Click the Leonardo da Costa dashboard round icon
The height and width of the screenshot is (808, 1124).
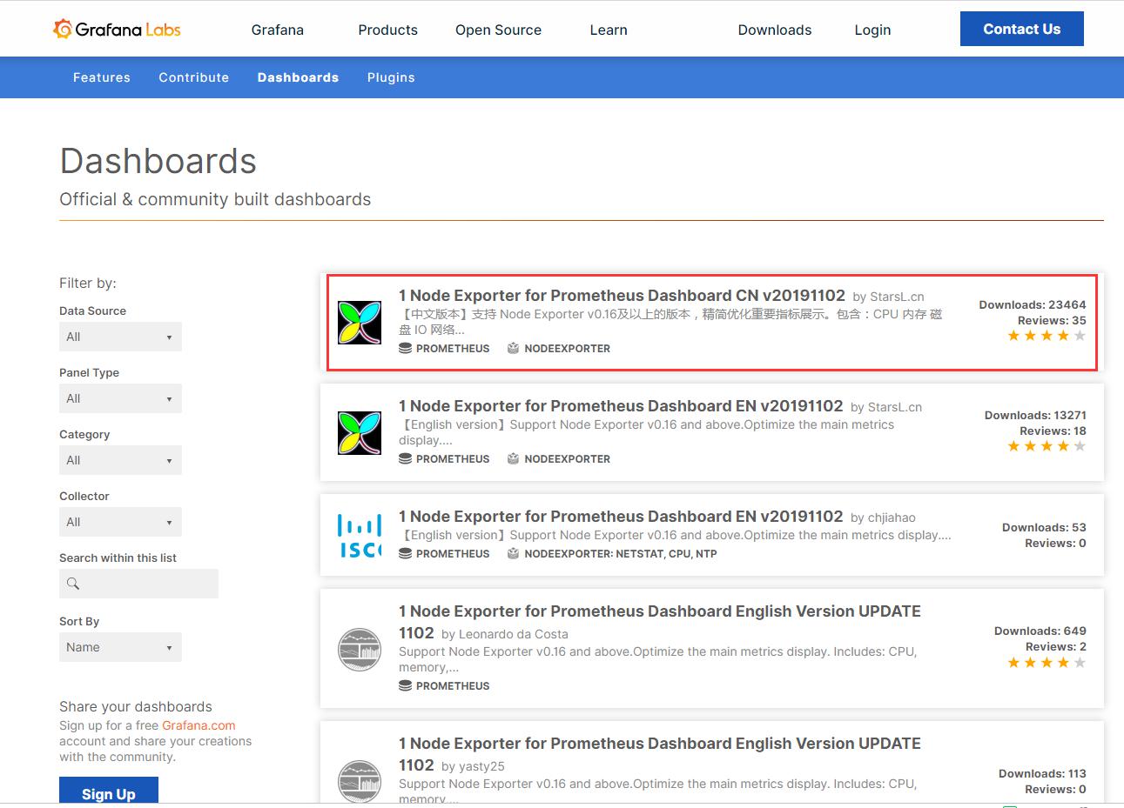pos(360,649)
